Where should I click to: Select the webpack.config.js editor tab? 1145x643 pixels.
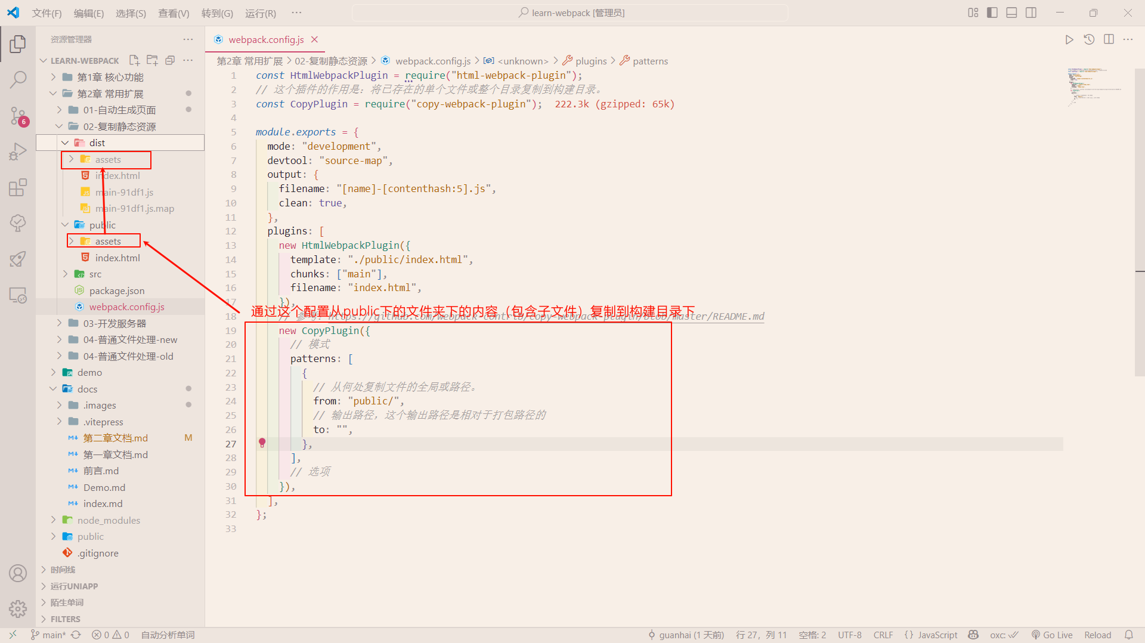point(266,39)
